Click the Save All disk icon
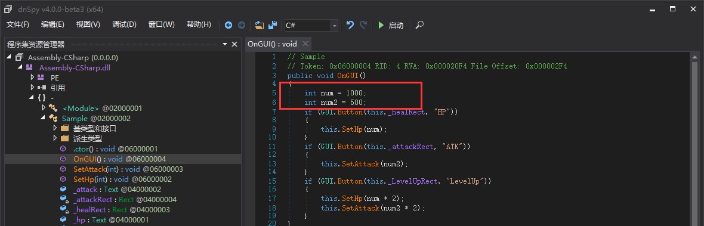 (x=272, y=26)
